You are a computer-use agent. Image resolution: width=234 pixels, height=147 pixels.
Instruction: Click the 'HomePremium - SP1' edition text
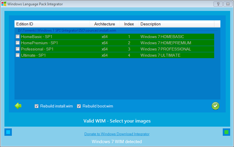[x=39, y=43]
